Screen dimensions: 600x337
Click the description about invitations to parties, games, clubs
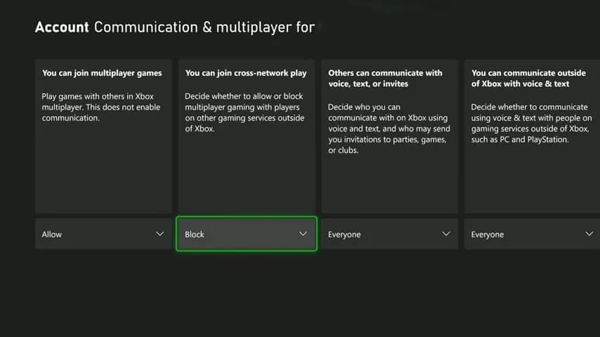(386, 128)
